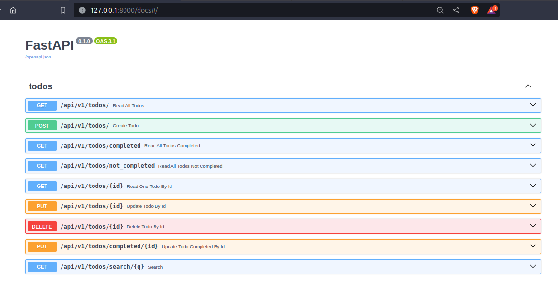Open the /api/v1/todos/{id} path in the DELETE row
This screenshot has width=558, height=288.
[x=92, y=227]
